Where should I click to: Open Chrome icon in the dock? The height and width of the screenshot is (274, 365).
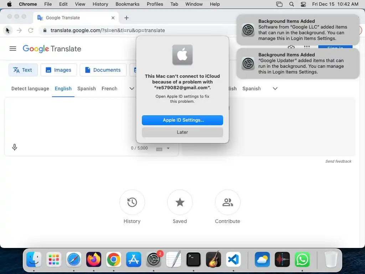(x=114, y=259)
